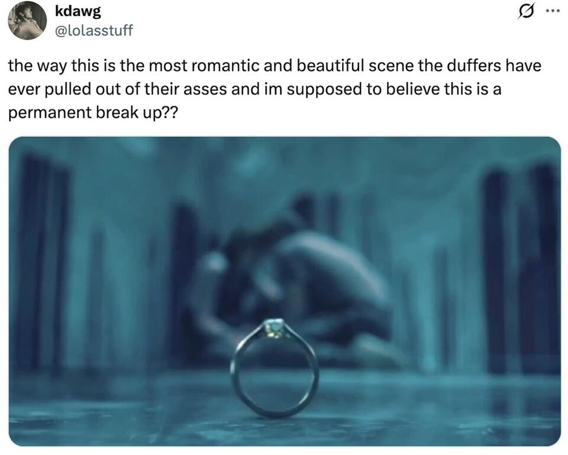Click the diamond stone on the ring

(275, 327)
